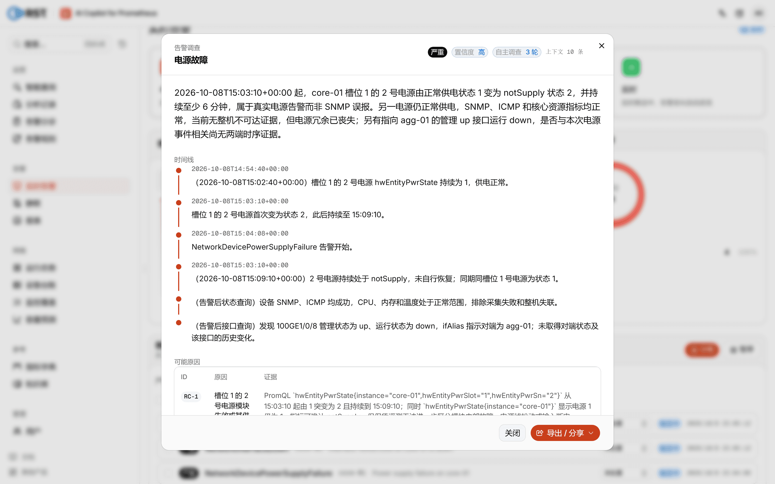Click the 原因 column header
Screen dimensions: 775x484
point(221,377)
